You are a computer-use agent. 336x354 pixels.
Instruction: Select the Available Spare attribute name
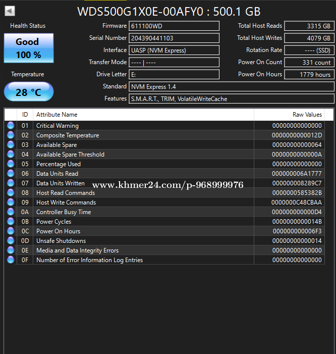click(57, 145)
